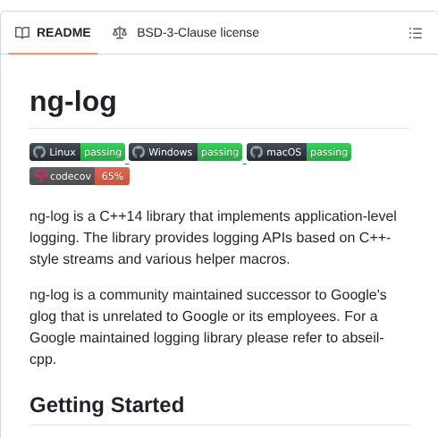Click the license scales icon
This screenshot has width=438, height=438.
click(120, 33)
